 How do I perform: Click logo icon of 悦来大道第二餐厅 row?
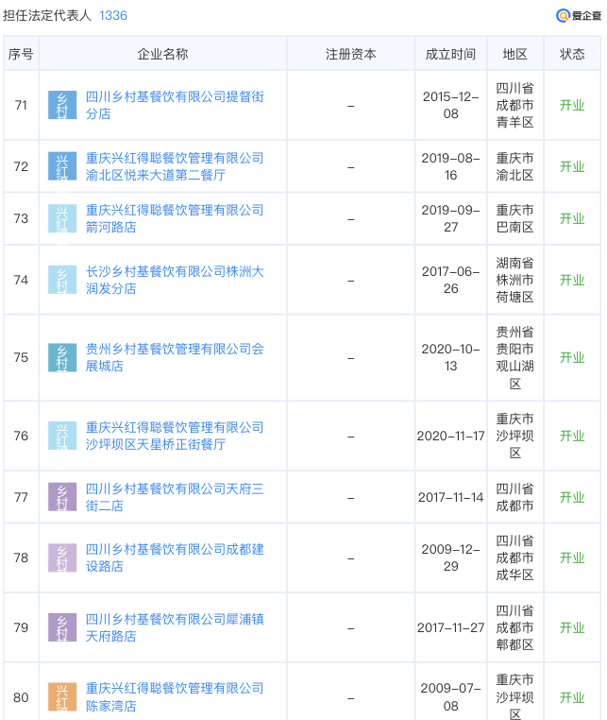(62, 166)
